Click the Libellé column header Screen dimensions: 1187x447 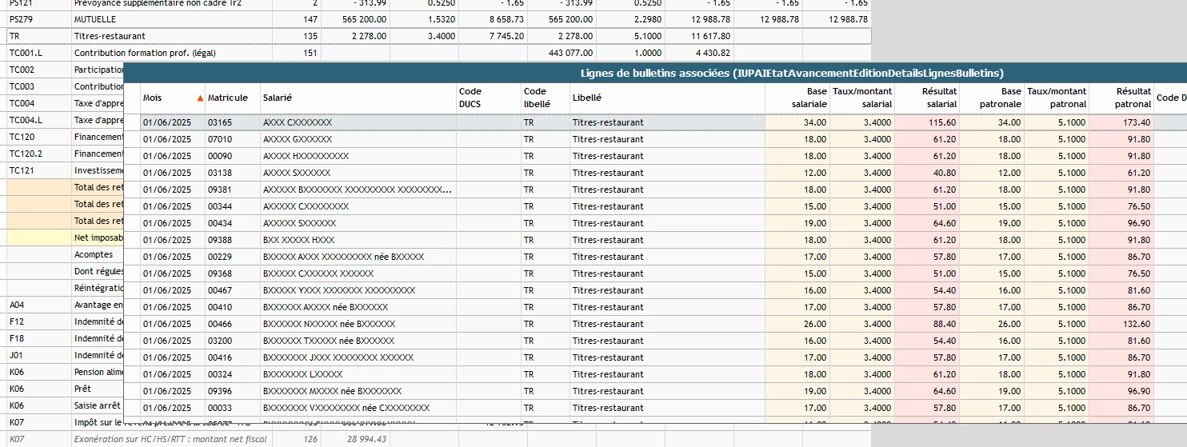click(667, 98)
